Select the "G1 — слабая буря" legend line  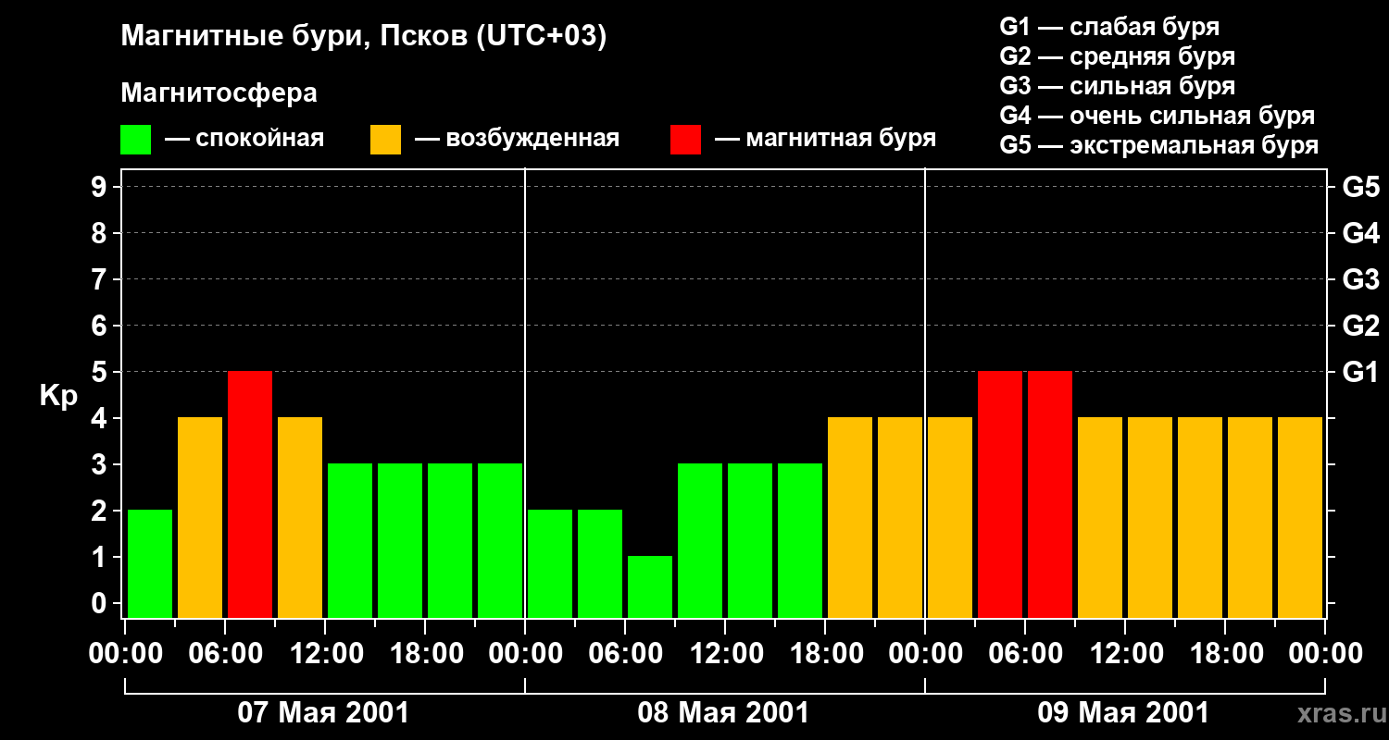tap(1109, 27)
